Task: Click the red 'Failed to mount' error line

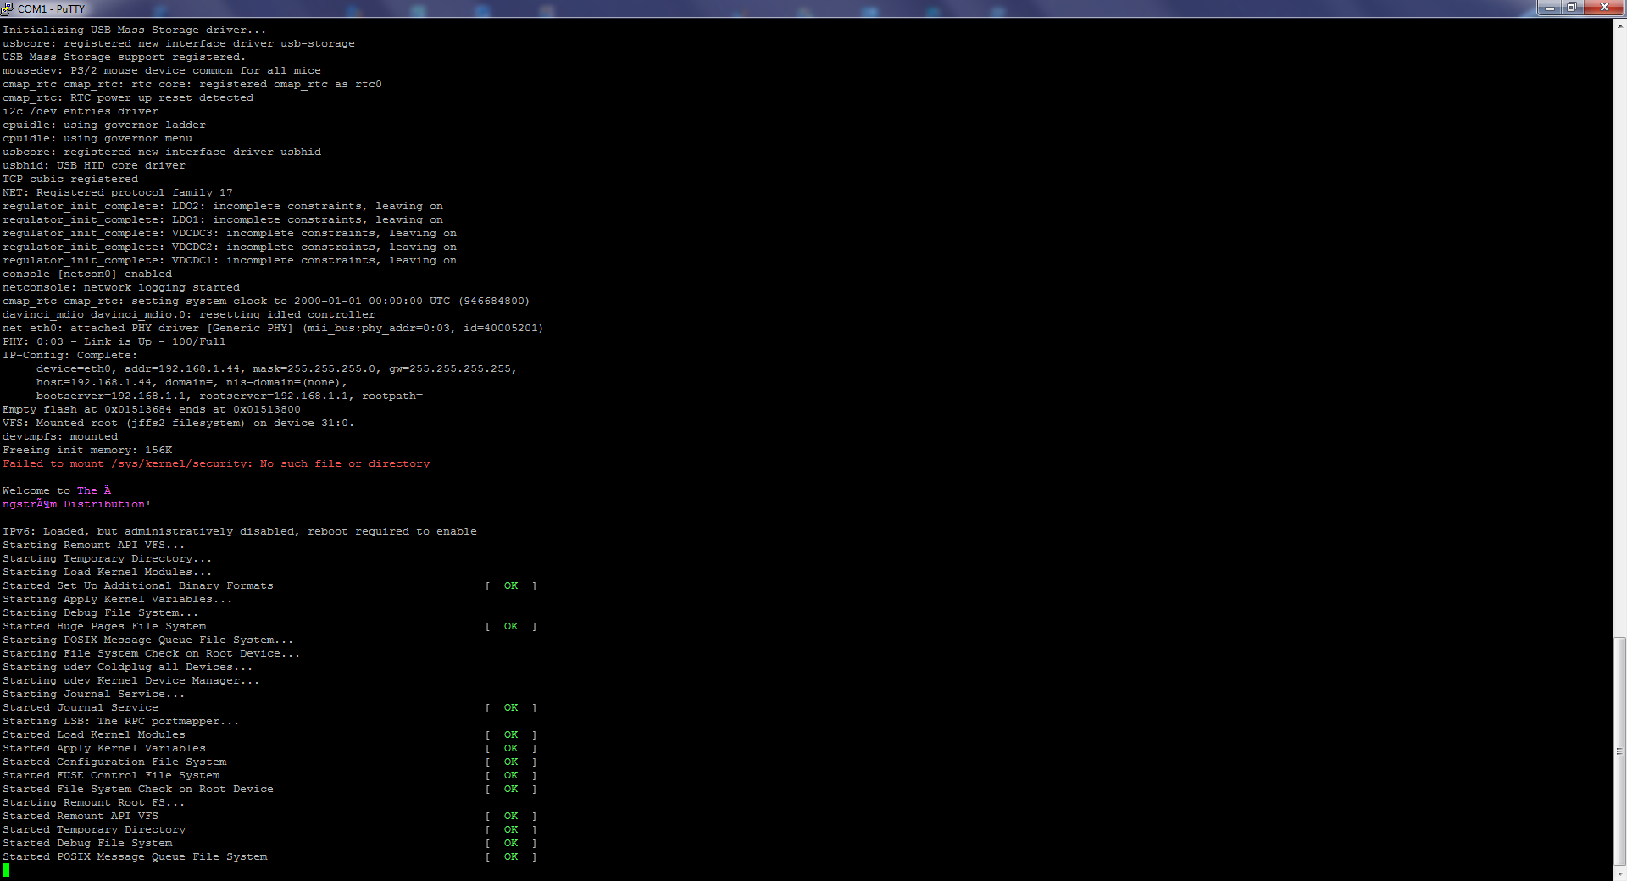Action: click(x=216, y=464)
